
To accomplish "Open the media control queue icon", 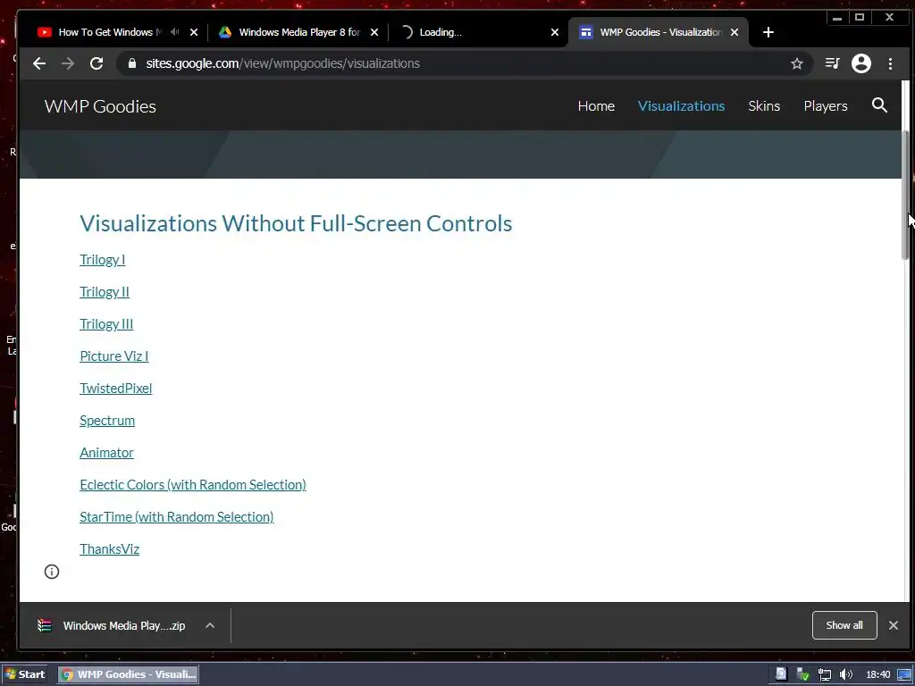I will click(x=832, y=63).
